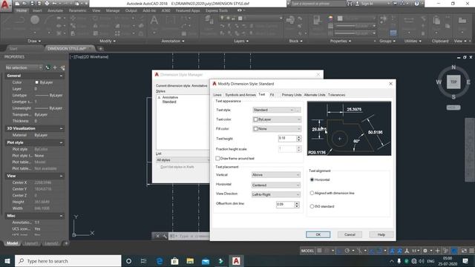Click the dimension preview image
Viewport: 475px width, 267px height.
click(x=349, y=128)
